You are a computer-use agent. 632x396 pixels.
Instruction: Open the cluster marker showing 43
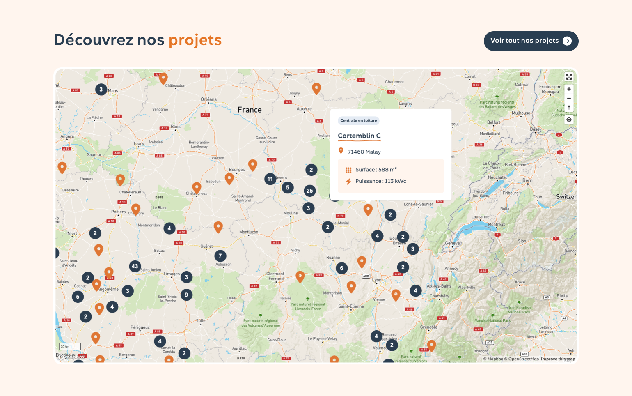click(x=135, y=266)
